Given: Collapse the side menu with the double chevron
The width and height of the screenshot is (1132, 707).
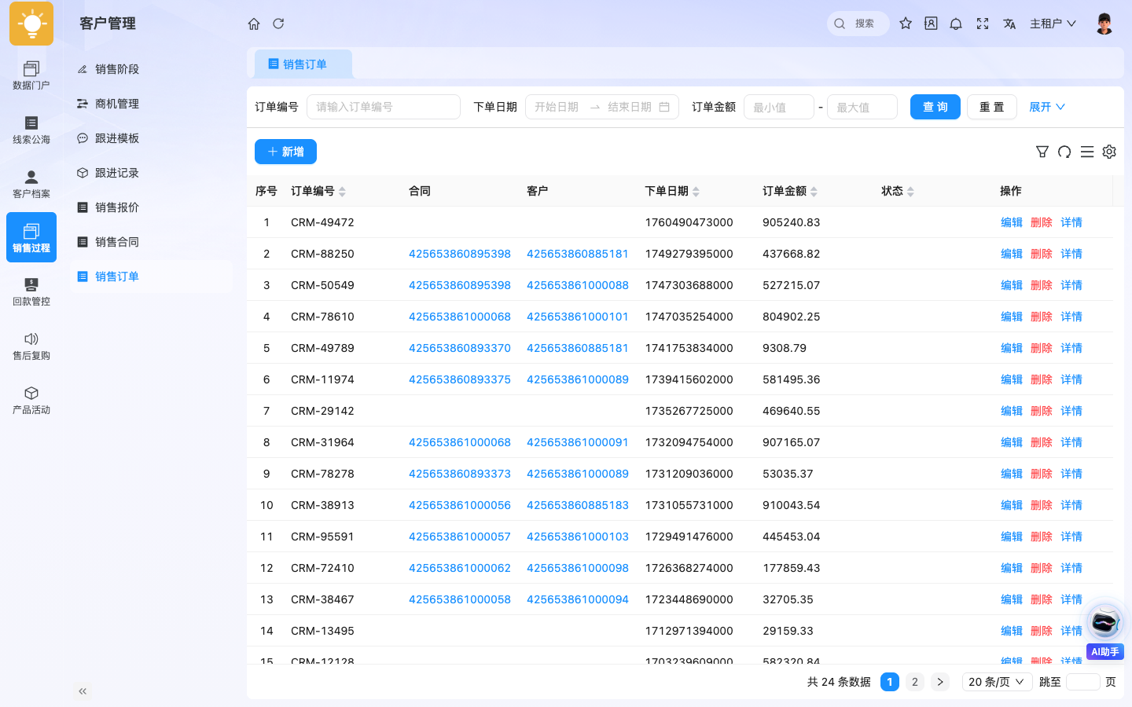Looking at the screenshot, I should tap(83, 691).
